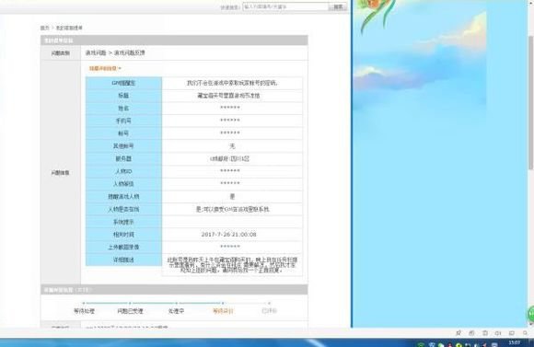Select the 帐号 label cell

pos(123,133)
